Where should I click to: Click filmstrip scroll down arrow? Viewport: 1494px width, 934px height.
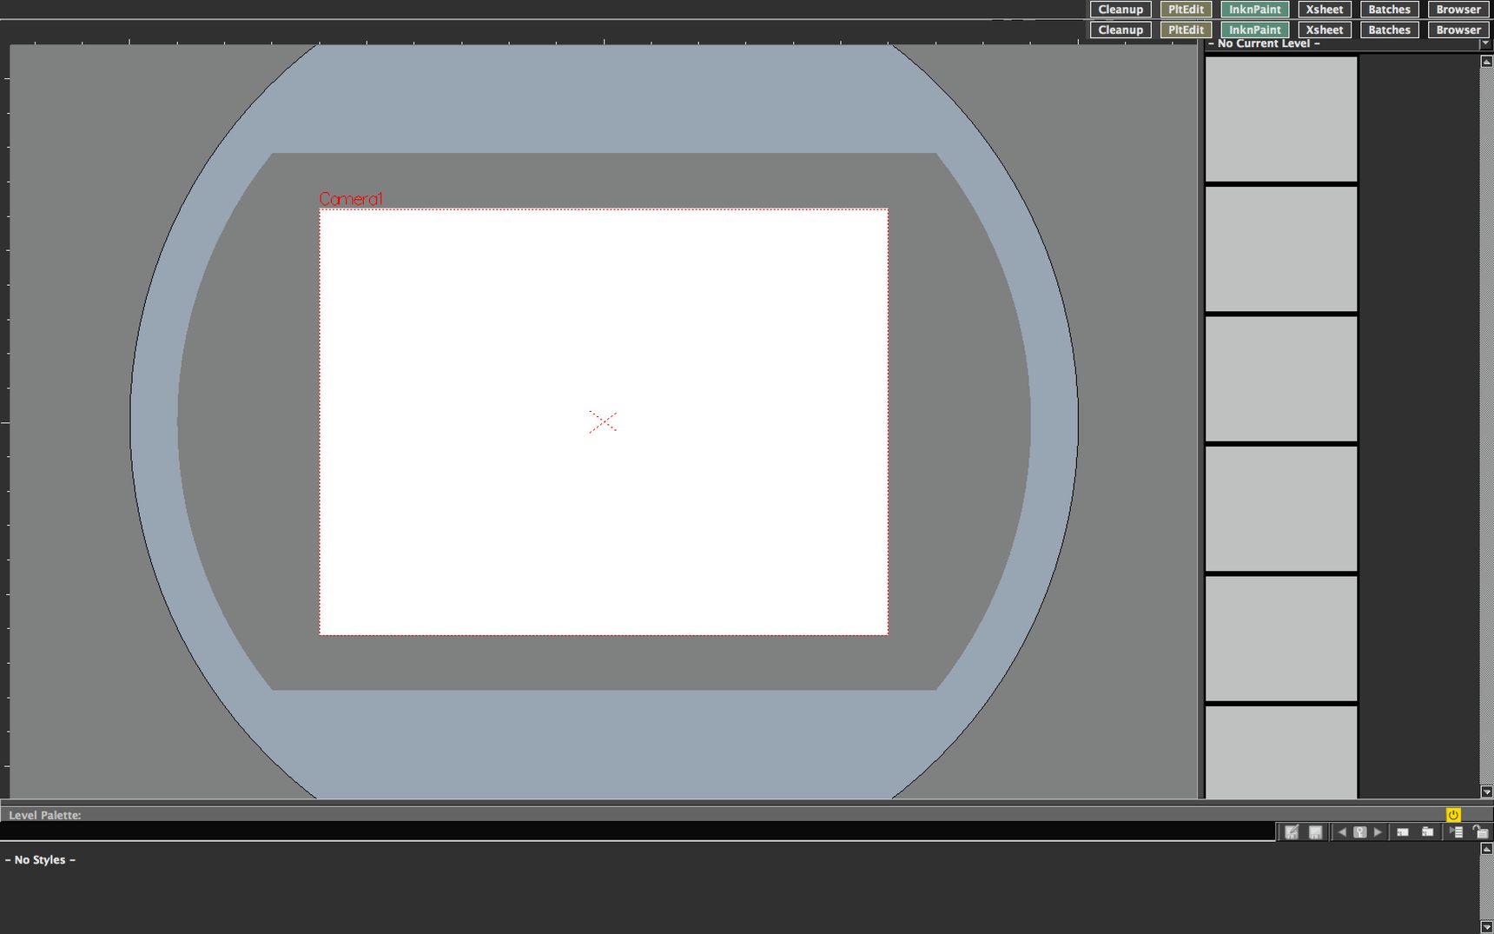pos(1486,792)
